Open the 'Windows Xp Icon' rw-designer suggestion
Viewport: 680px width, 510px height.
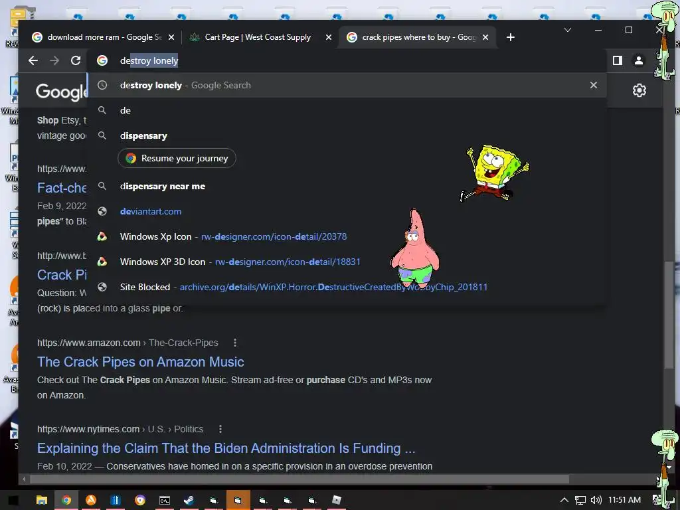(347, 236)
